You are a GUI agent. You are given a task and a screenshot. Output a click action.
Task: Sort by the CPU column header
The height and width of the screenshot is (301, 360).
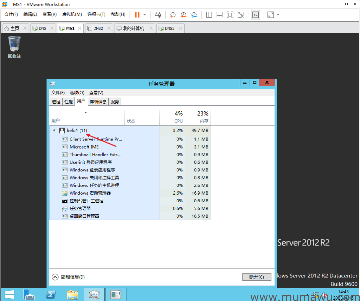coord(172,118)
